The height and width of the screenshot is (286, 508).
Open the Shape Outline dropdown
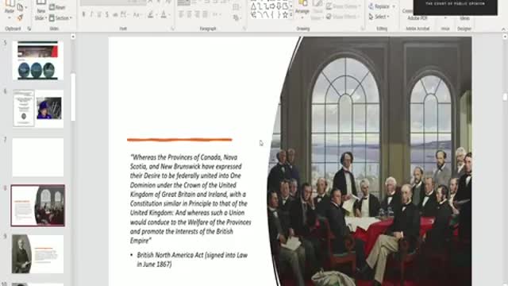pos(344,6)
